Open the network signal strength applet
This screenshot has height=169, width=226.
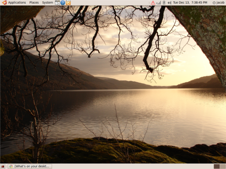(x=159, y=3)
